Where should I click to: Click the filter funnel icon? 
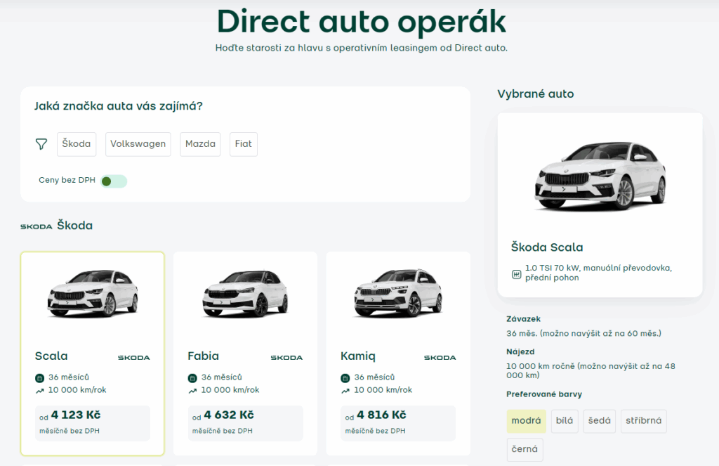tap(41, 143)
